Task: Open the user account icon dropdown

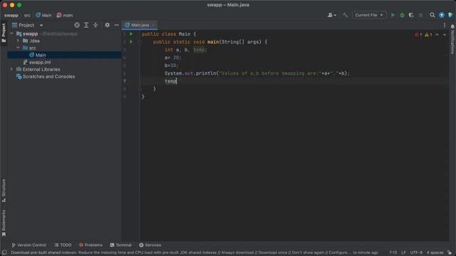Action: pyautogui.click(x=332, y=15)
